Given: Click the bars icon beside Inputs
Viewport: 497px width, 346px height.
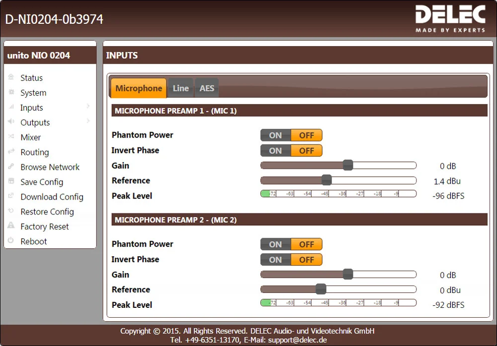Looking at the screenshot, I should [11, 107].
